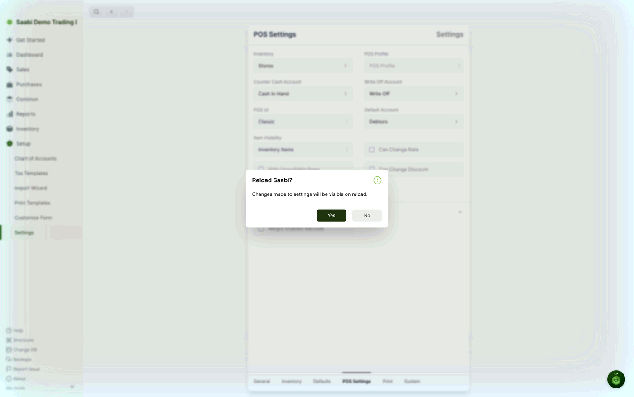The width and height of the screenshot is (634, 397).
Task: Open the POS UI Classic dropdown
Action: (x=303, y=122)
